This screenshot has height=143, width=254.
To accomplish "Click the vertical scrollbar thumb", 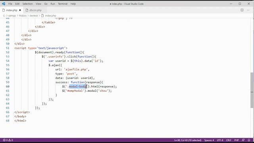I will pos(252,90).
